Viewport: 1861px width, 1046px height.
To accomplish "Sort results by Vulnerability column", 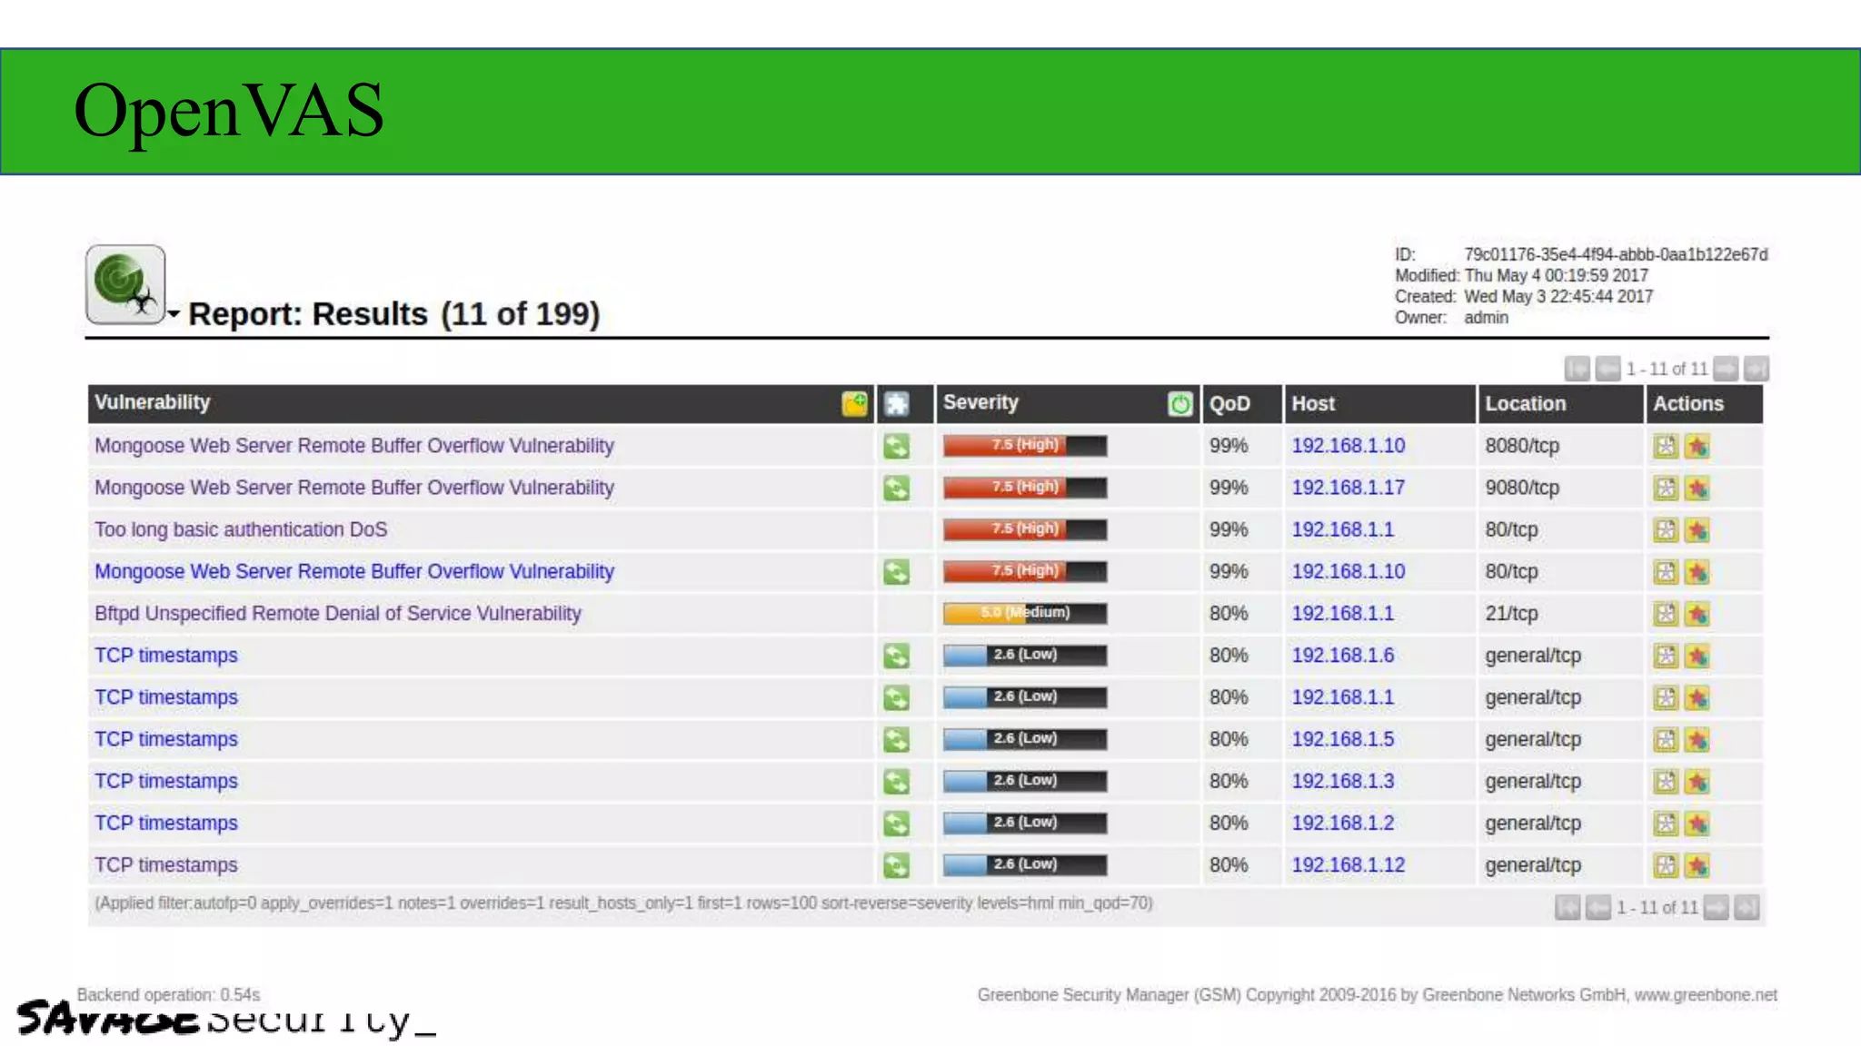I will click(x=152, y=402).
